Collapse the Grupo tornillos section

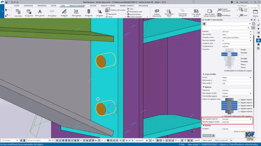click(x=203, y=74)
